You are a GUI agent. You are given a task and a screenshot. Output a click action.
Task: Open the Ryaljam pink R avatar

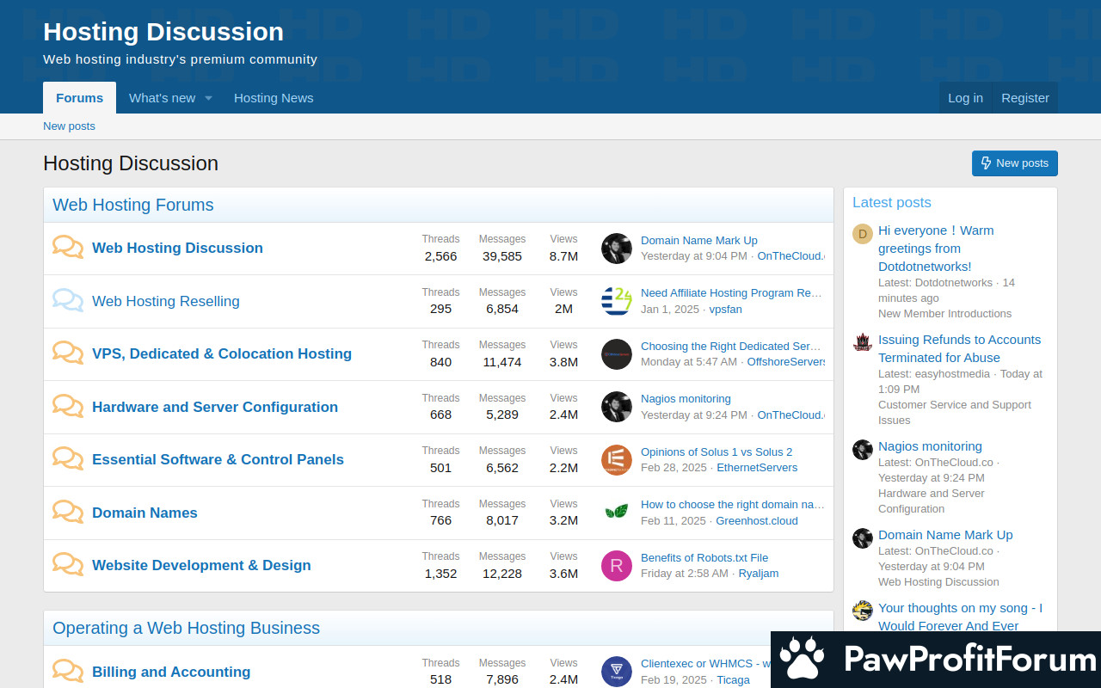(616, 565)
